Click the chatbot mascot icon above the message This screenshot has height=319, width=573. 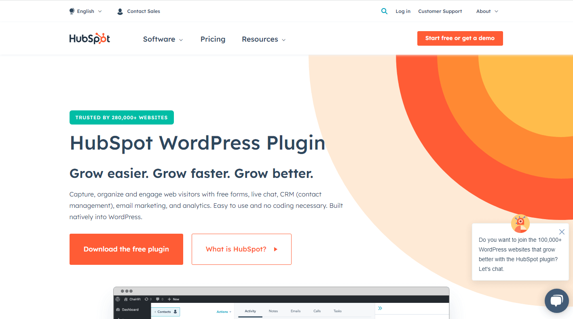click(x=520, y=223)
